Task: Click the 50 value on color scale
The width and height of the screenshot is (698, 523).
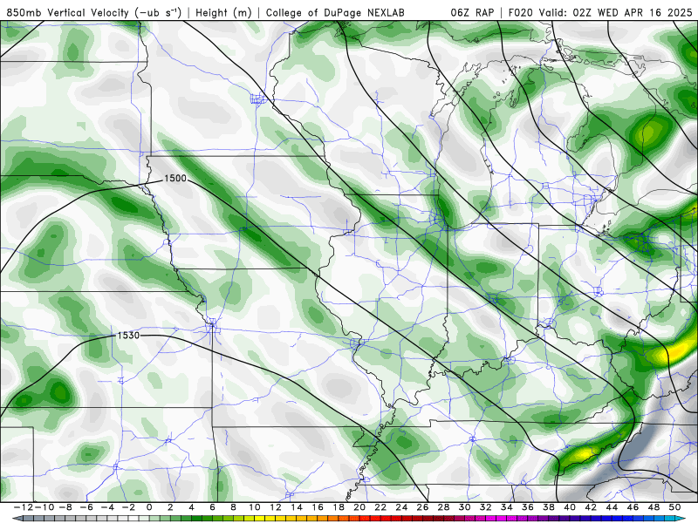Action: pos(674,507)
